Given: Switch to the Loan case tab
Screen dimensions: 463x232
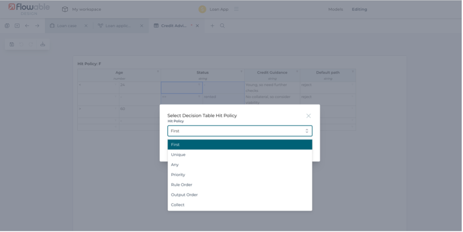Looking at the screenshot, I should [x=66, y=26].
